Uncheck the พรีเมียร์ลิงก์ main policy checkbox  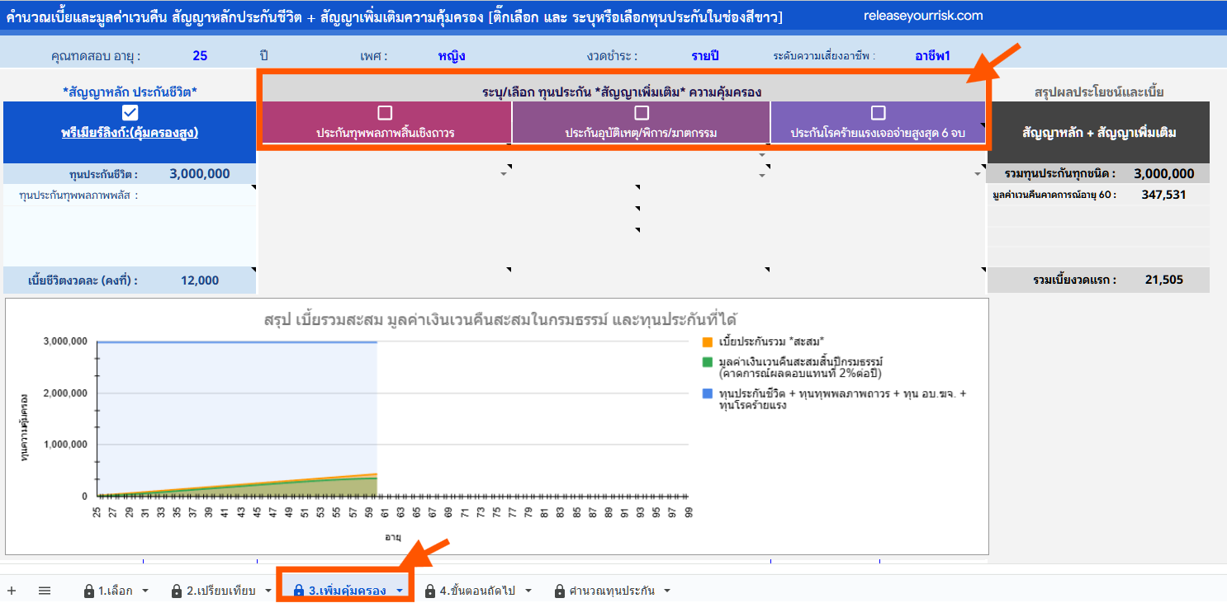(x=130, y=113)
